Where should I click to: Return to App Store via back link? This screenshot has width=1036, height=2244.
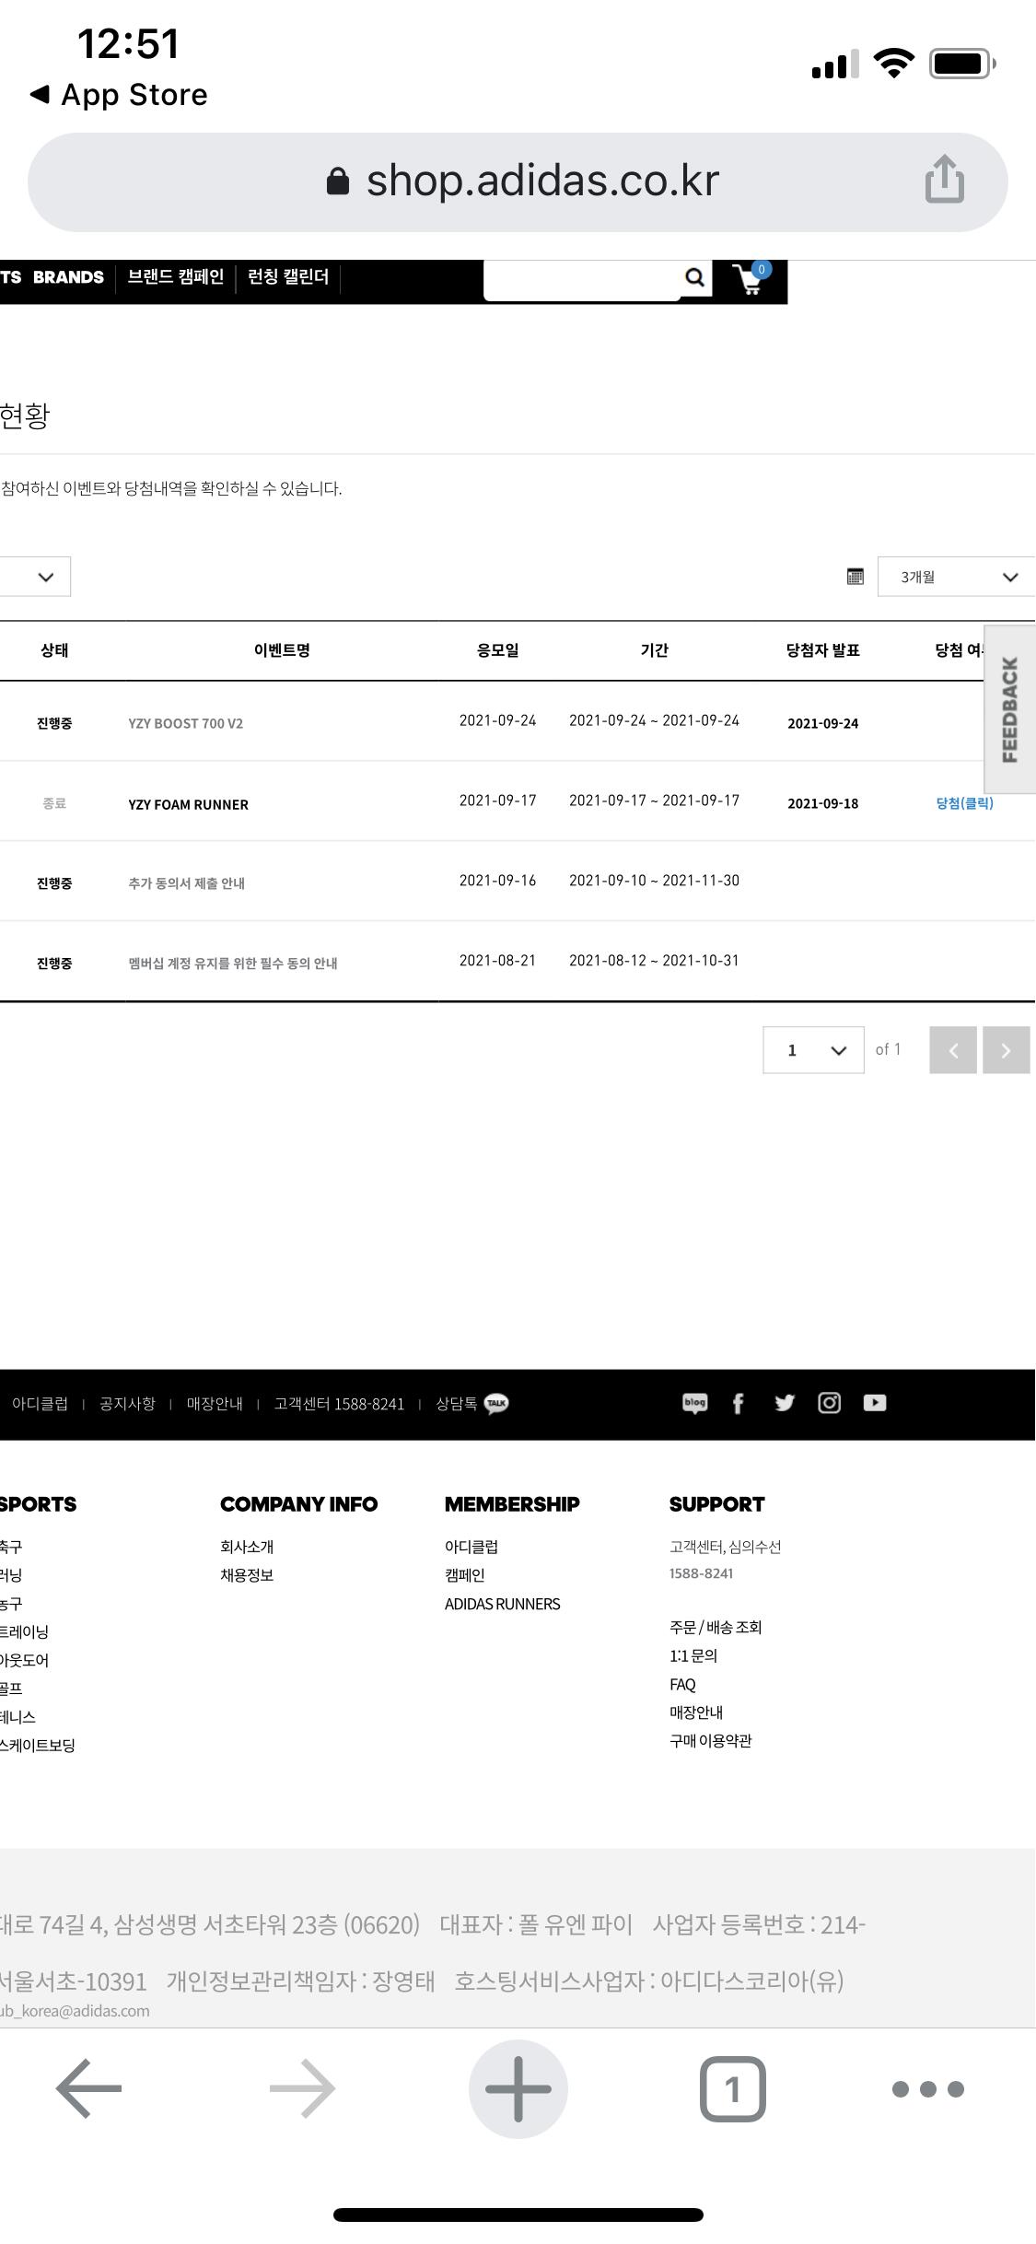coord(119,94)
